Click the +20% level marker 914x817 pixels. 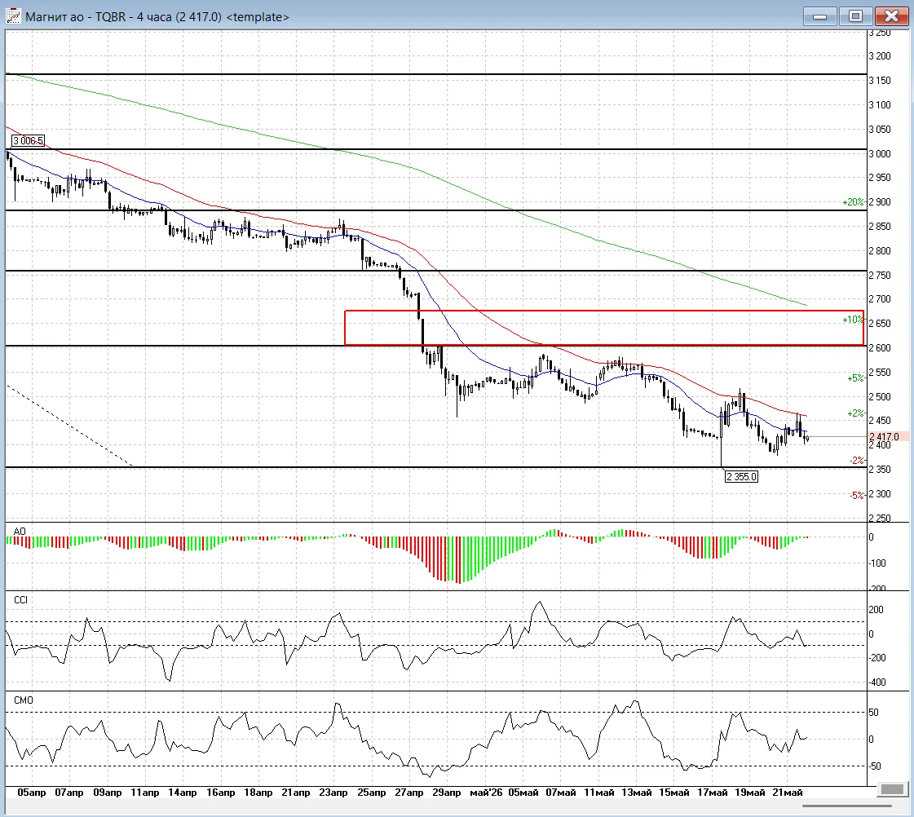coord(853,202)
